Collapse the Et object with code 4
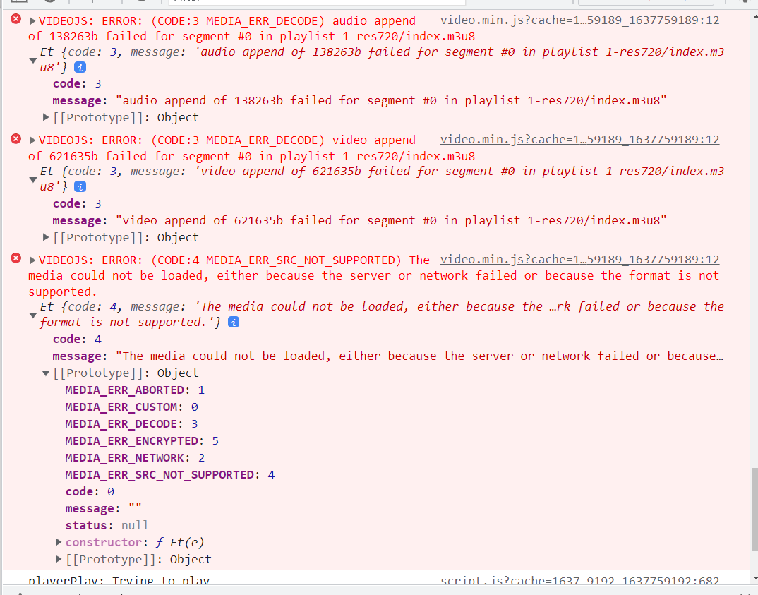758x595 pixels. [x=33, y=315]
